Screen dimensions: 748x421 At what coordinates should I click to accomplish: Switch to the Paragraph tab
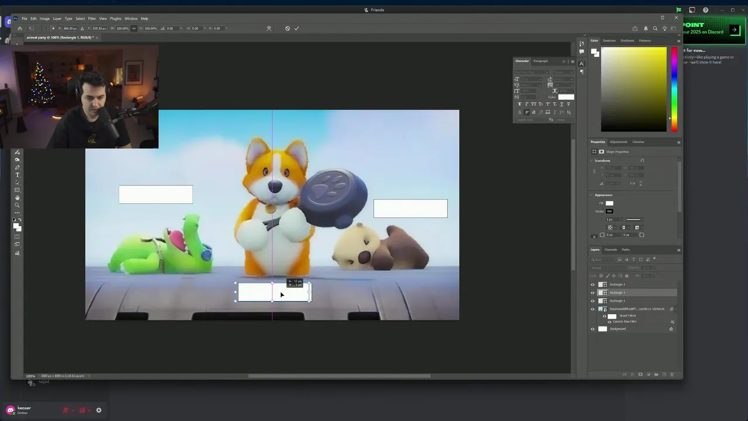[541, 61]
